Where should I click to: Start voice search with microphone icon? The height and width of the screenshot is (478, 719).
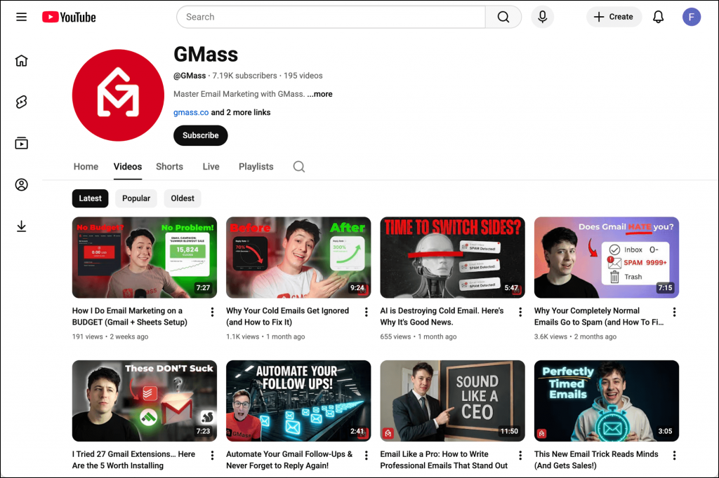[542, 17]
